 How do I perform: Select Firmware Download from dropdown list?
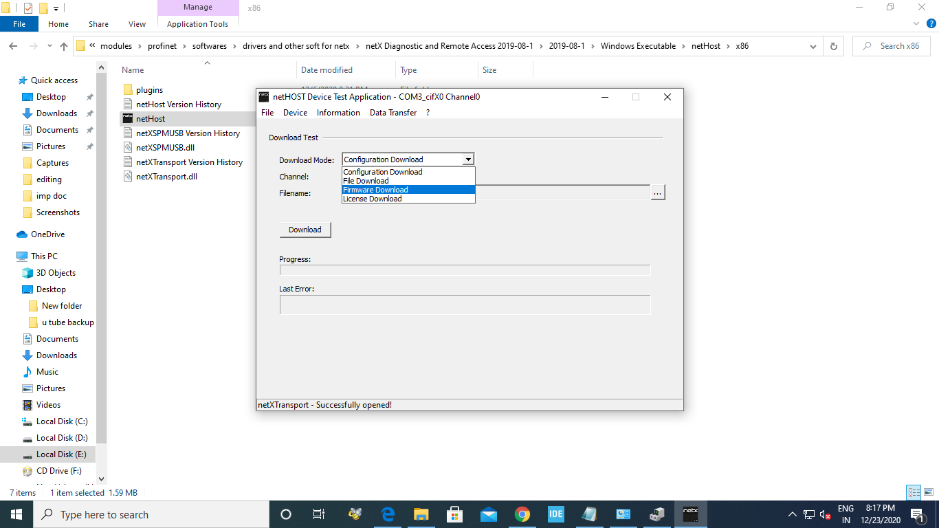(408, 190)
